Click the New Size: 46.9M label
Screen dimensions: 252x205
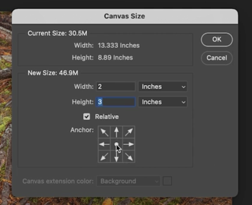click(x=53, y=73)
